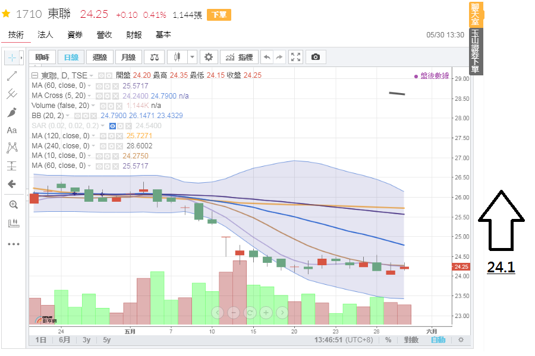Screen dimensions: 535x356
Task: Click the chart zoom-in plus circle
Action: (266, 312)
